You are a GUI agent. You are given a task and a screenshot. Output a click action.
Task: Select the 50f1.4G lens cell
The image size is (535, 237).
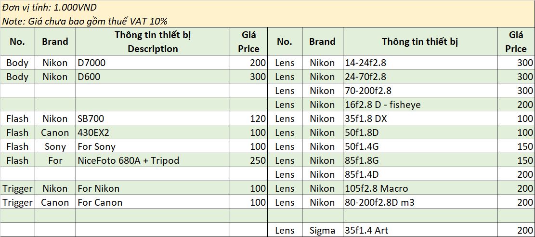(420, 146)
